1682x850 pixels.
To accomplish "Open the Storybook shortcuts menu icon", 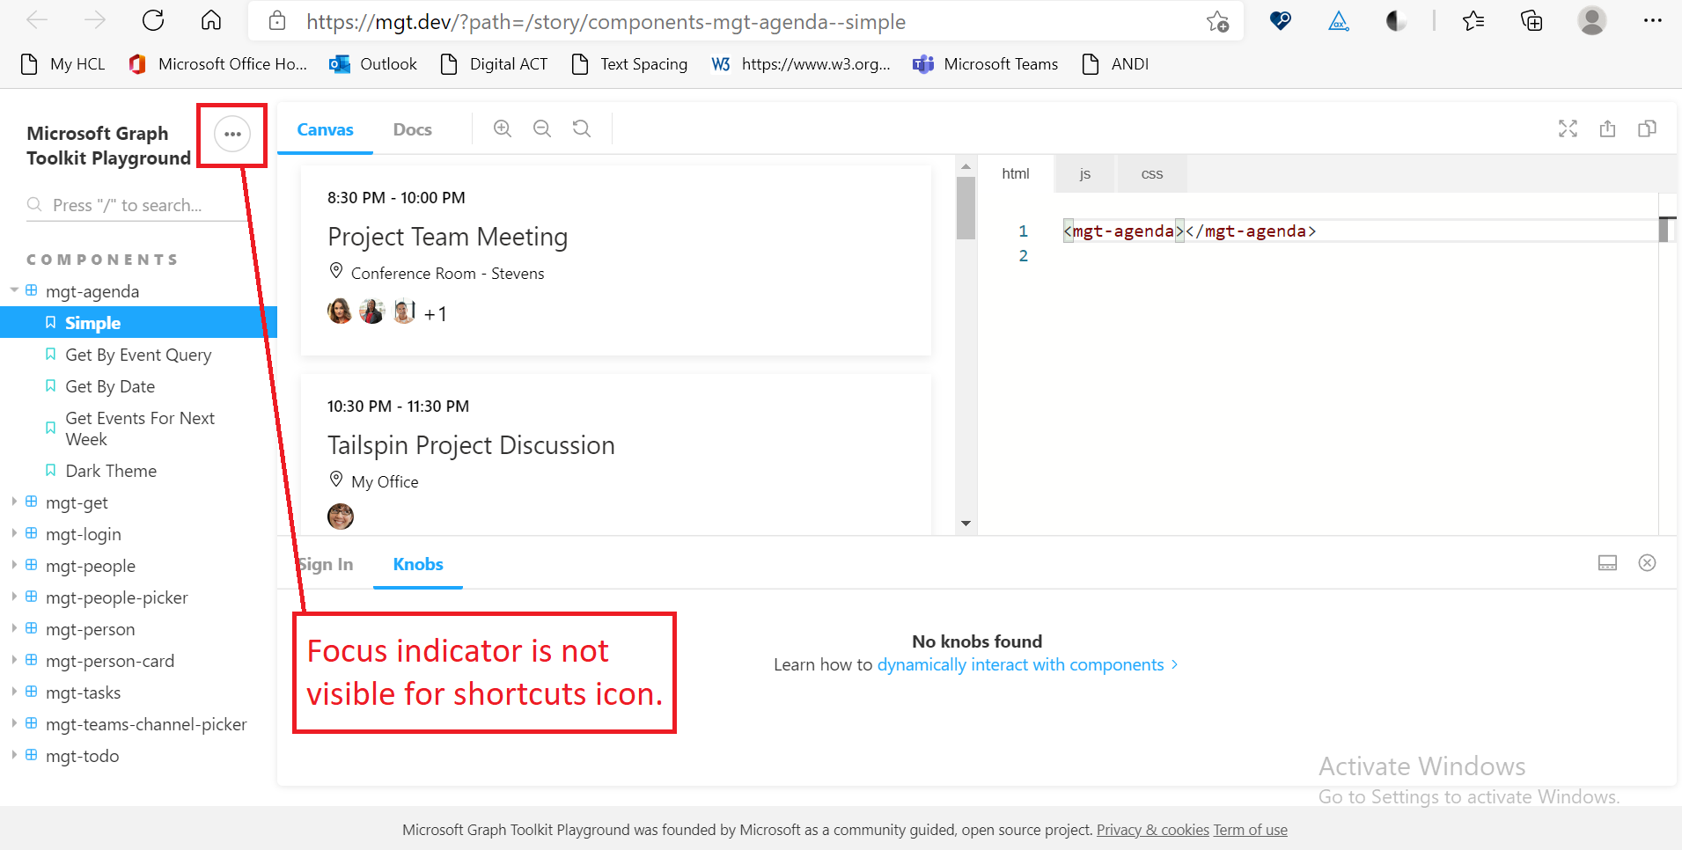I will (x=231, y=133).
